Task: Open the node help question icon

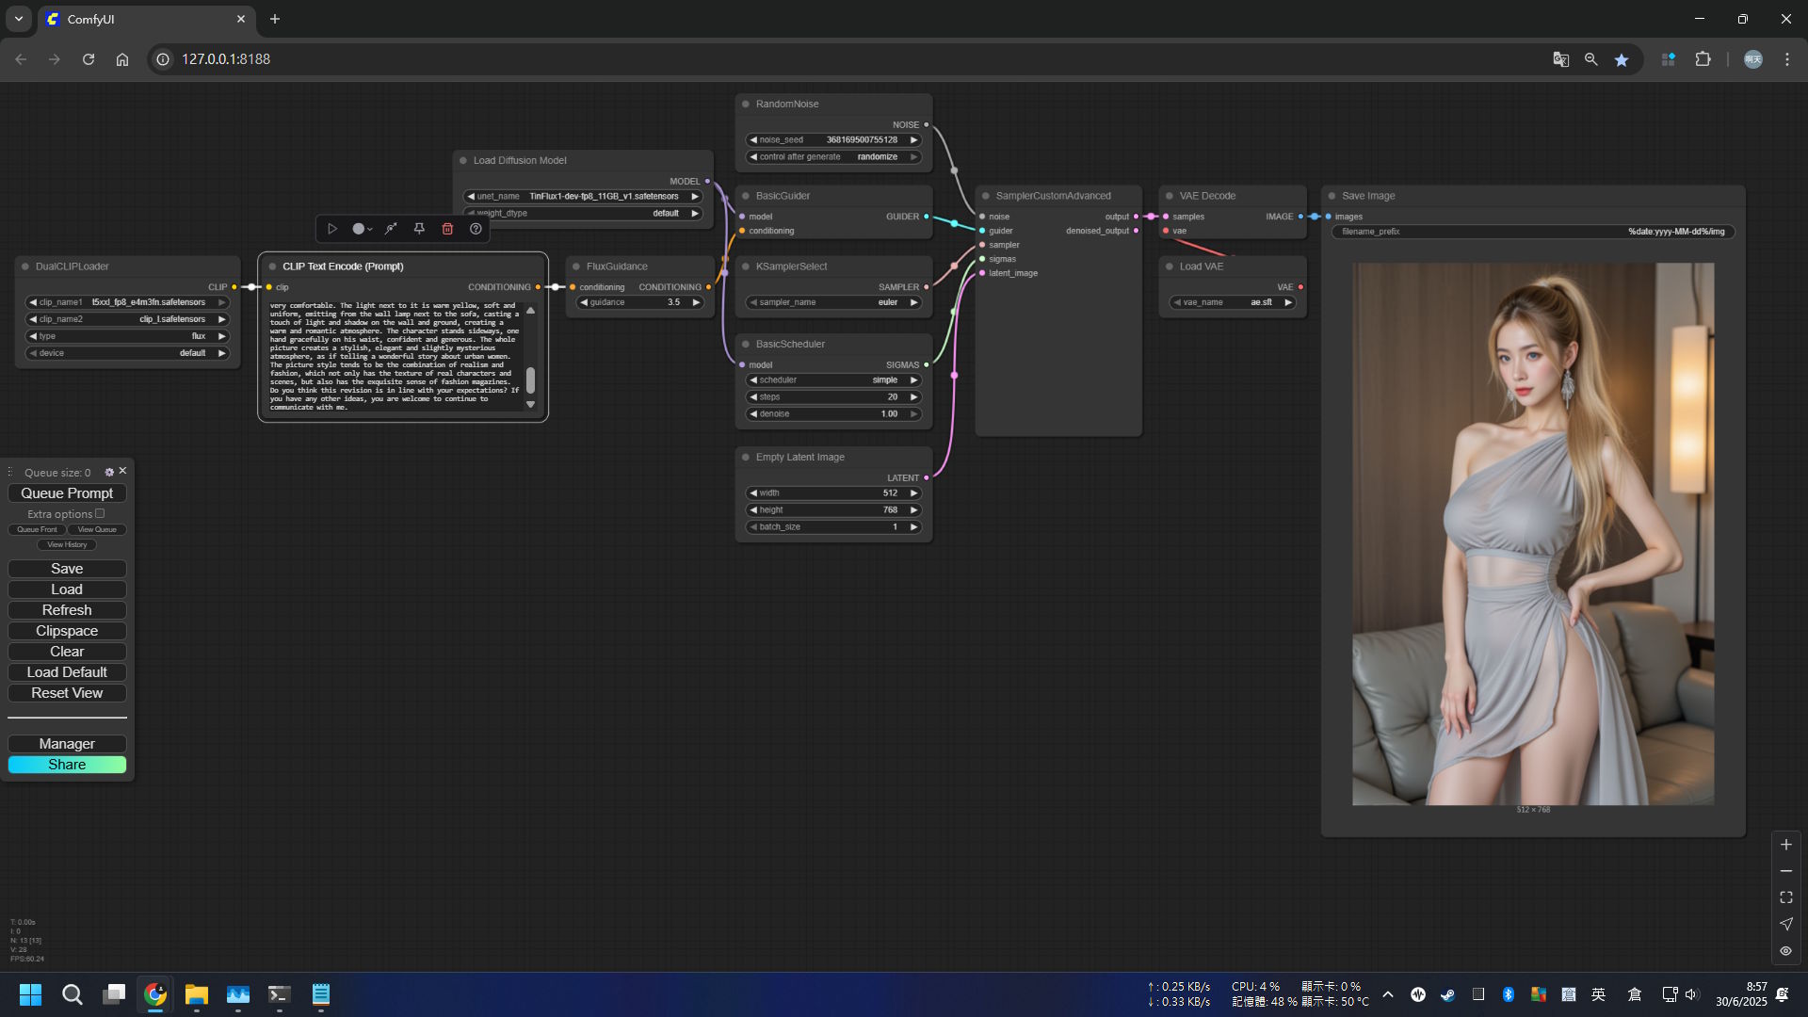Action: point(476,229)
